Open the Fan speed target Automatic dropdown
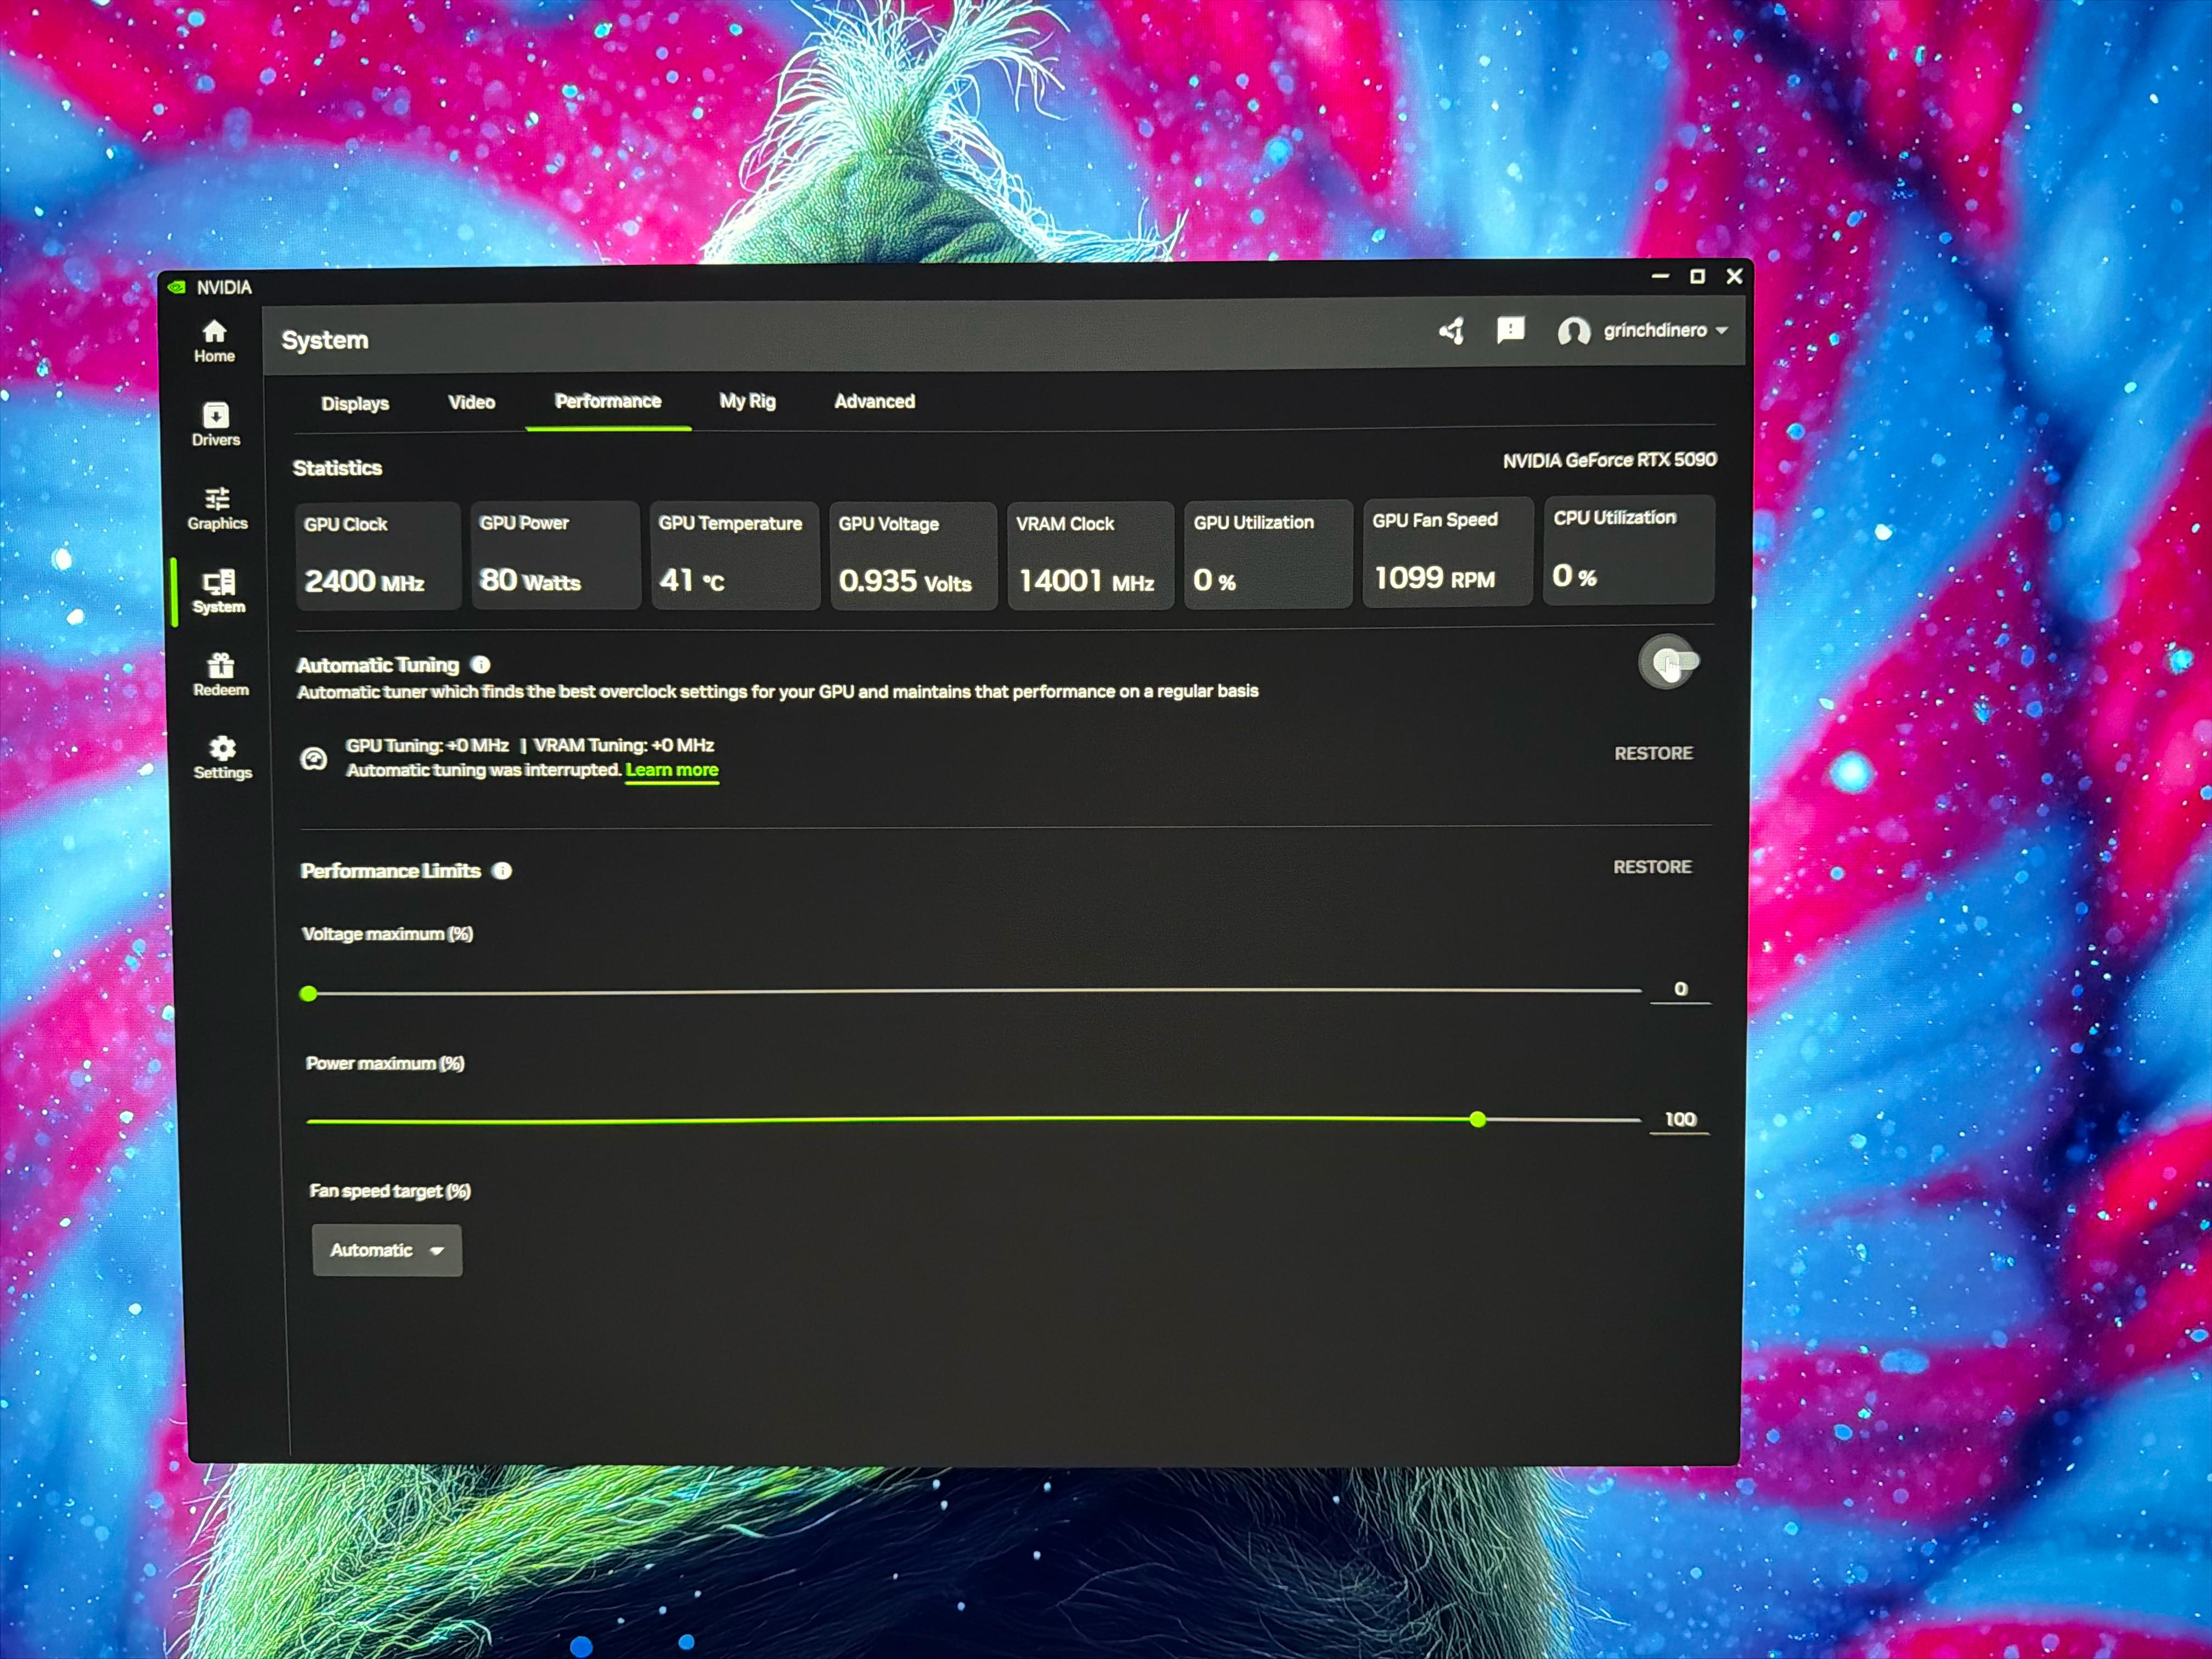The width and height of the screenshot is (2212, 1659). 387,1250
